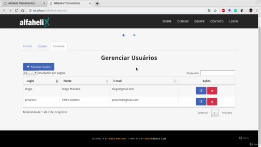
Task: Switch to the Equipe tab
Action: coord(42,46)
